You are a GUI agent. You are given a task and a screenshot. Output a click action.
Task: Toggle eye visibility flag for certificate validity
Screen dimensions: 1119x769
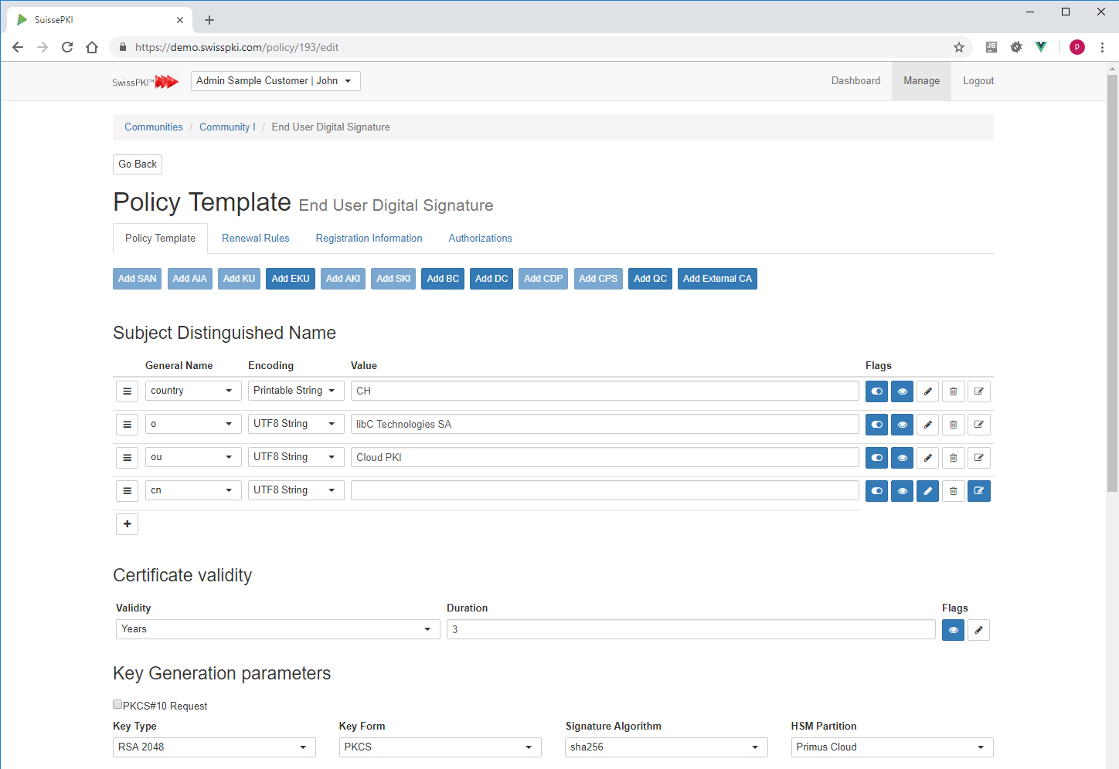[x=953, y=630]
